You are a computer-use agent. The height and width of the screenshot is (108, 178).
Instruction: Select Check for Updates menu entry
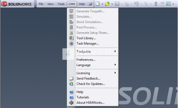pyautogui.click(x=93, y=84)
